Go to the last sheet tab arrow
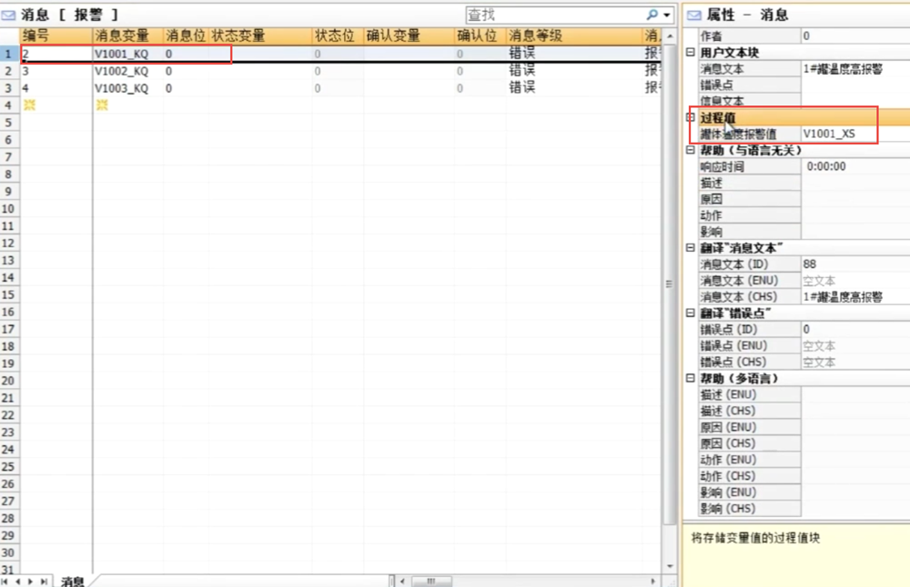 (44, 581)
